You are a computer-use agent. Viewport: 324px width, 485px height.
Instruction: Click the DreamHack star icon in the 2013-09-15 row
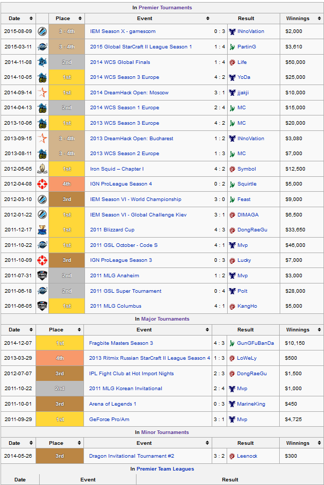42,138
